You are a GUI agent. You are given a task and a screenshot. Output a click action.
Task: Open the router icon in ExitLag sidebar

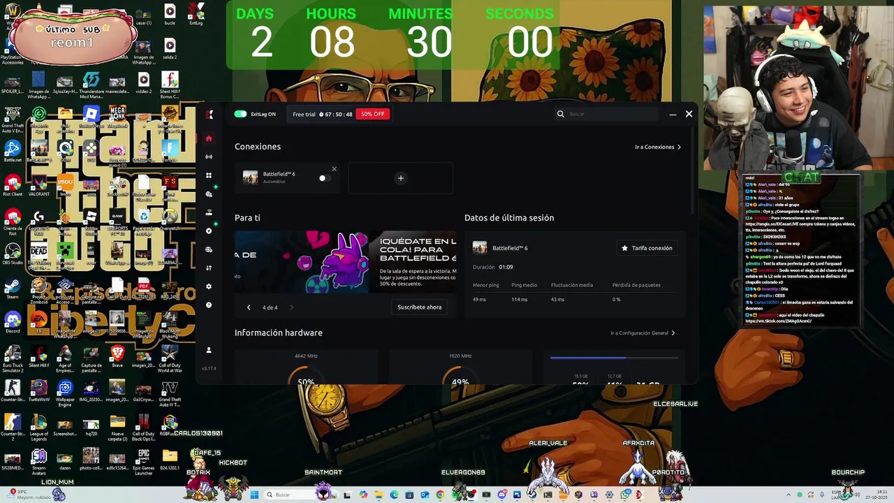click(x=208, y=212)
